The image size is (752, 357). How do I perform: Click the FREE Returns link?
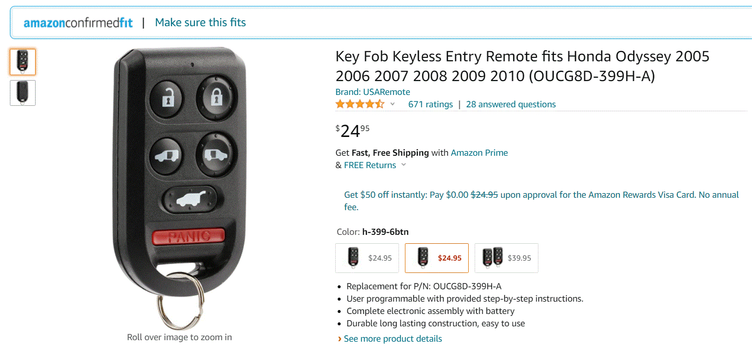370,165
